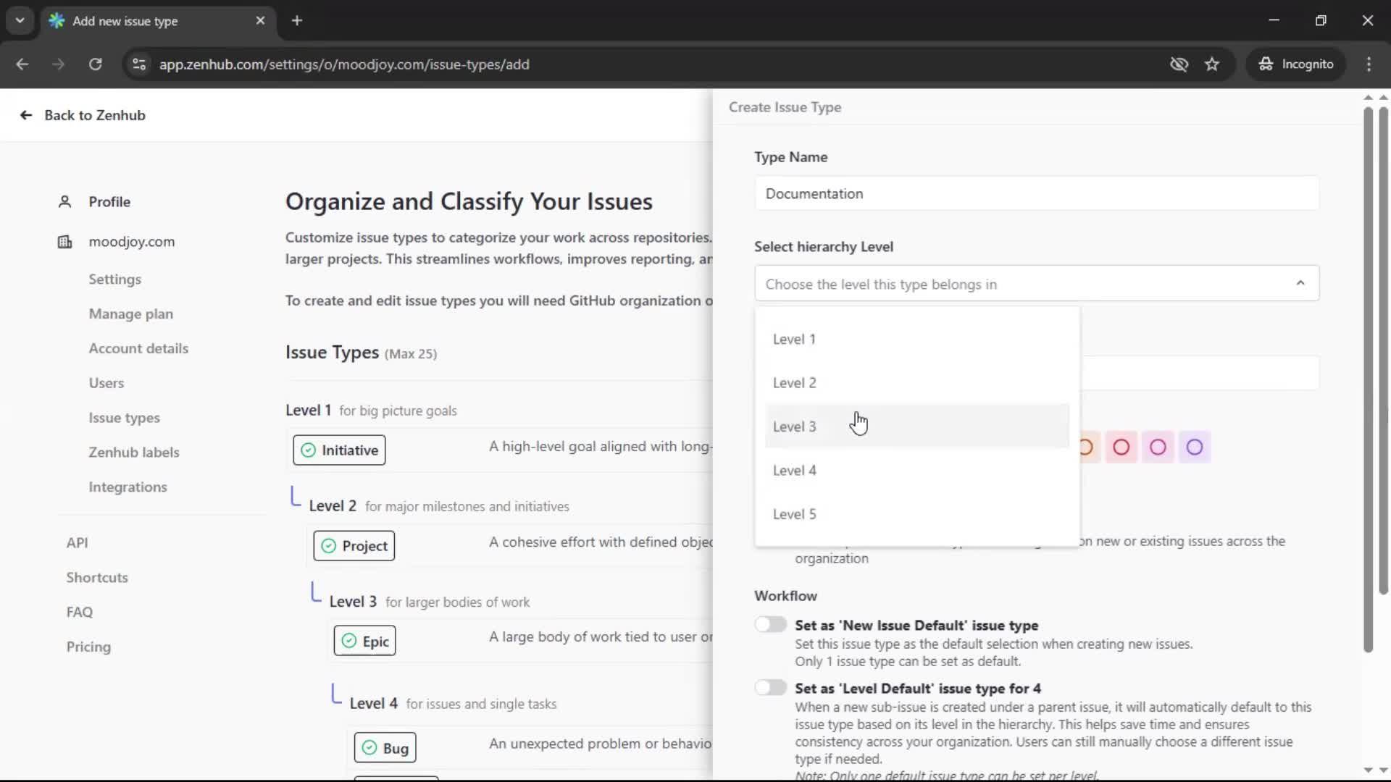Click the Epic issue type icon
This screenshot has width=1391, height=782.
348,641
